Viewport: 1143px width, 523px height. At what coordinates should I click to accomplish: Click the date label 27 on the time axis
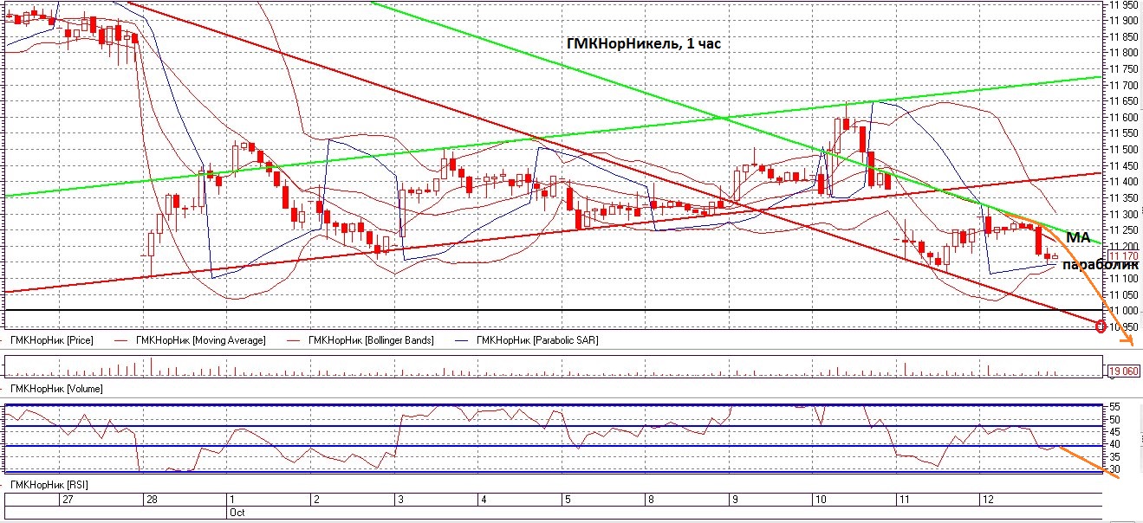(x=67, y=500)
